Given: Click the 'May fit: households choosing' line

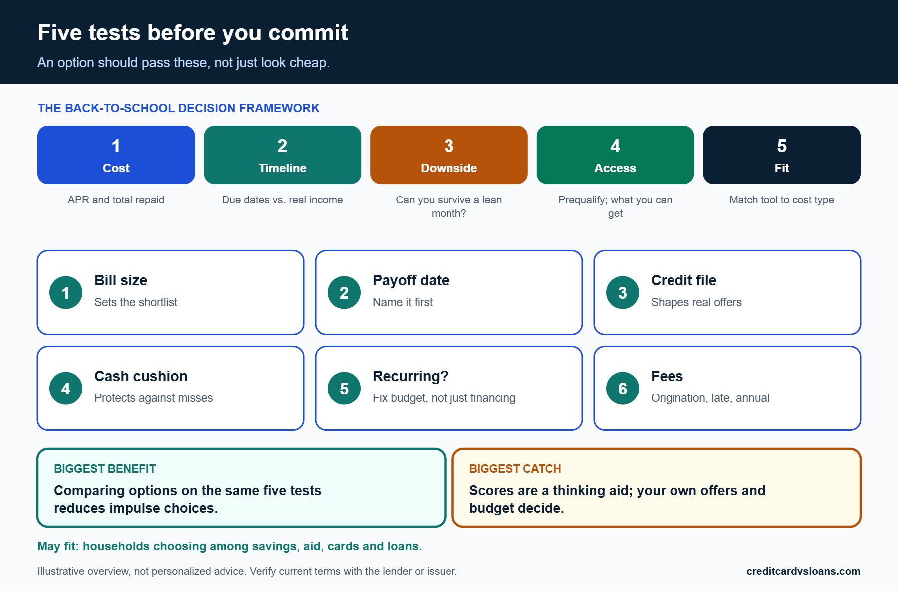Looking at the screenshot, I should click(x=229, y=546).
